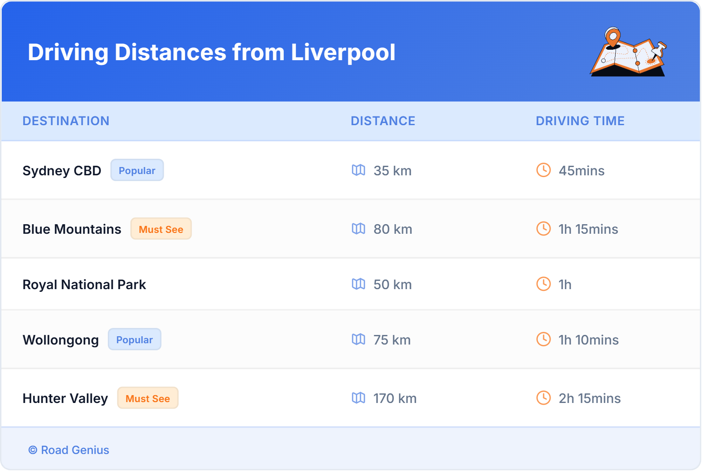Click the 170 km distance value

395,398
